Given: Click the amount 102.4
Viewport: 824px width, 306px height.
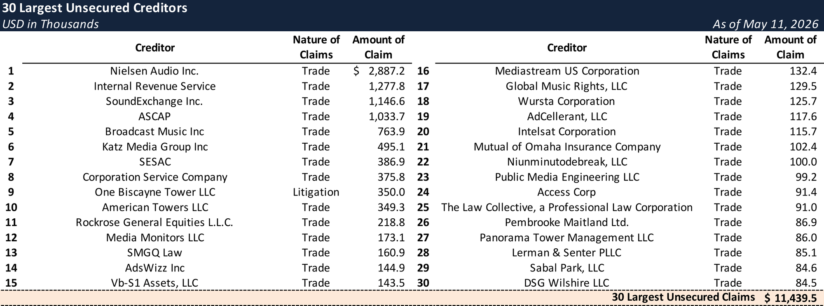Looking at the screenshot, I should coord(803,147).
